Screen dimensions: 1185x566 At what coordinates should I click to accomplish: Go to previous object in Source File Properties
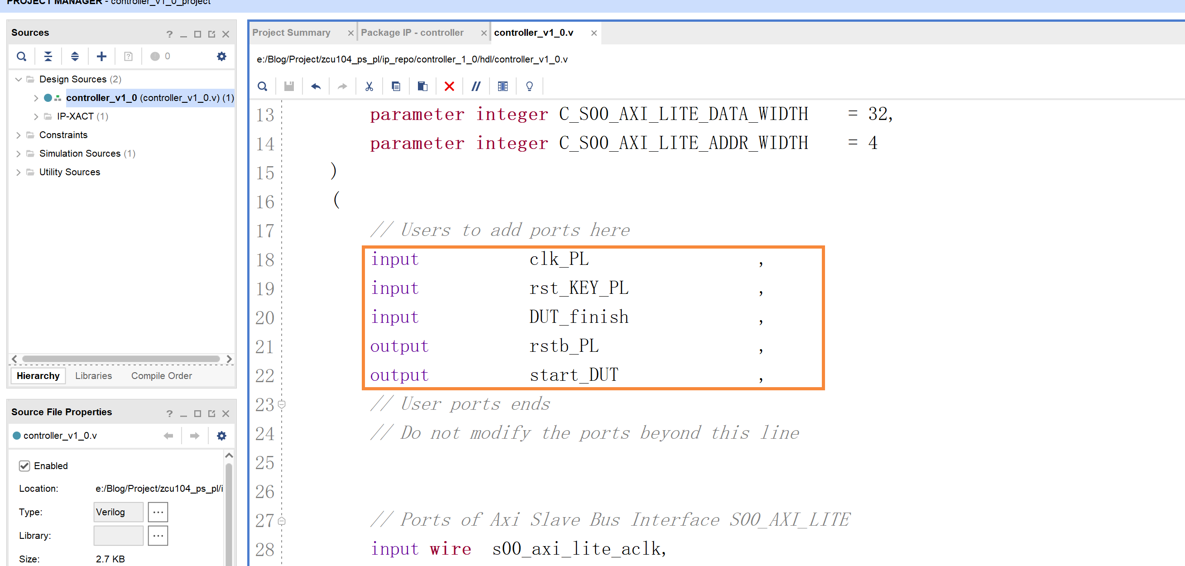pos(168,435)
